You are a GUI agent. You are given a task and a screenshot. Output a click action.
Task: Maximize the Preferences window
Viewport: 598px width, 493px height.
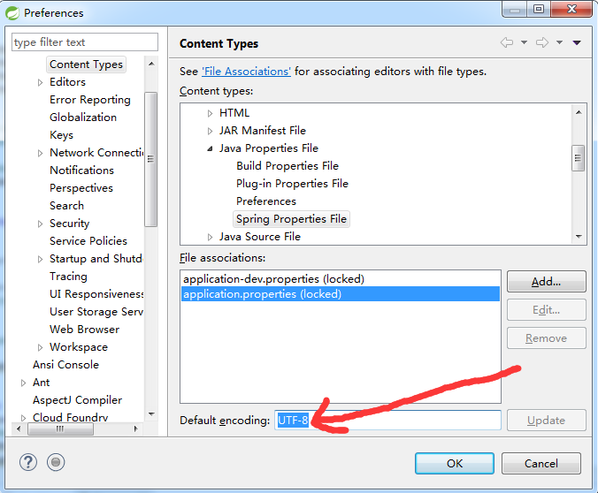tap(538, 9)
